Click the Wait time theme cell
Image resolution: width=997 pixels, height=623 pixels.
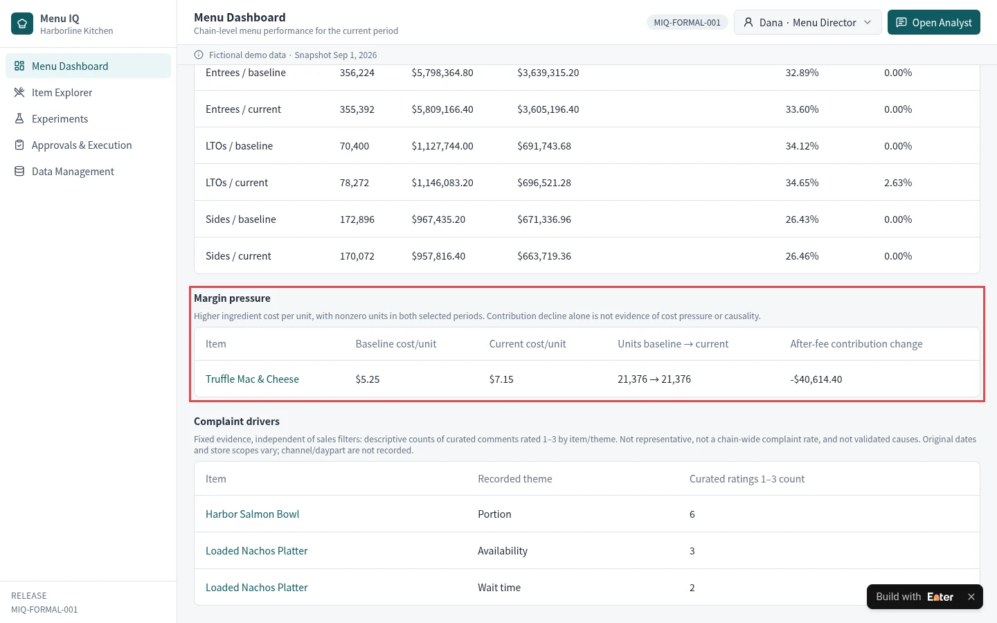point(499,588)
